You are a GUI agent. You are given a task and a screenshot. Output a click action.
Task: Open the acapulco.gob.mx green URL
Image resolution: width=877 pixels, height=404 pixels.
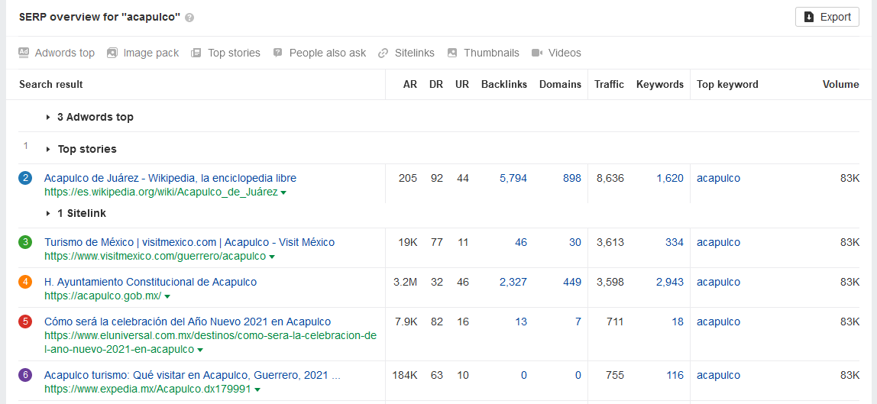(x=103, y=296)
